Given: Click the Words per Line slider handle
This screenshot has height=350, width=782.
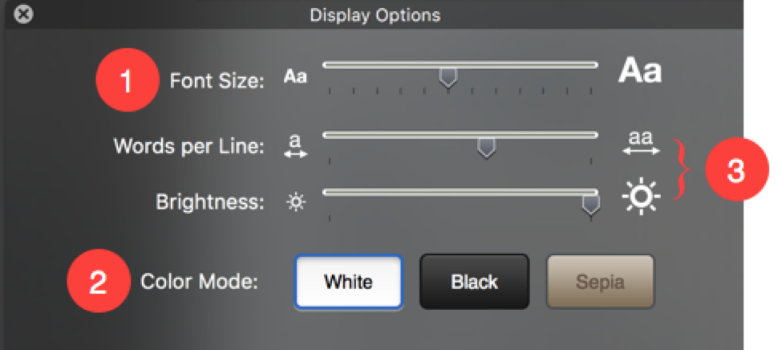Looking at the screenshot, I should point(486,147).
